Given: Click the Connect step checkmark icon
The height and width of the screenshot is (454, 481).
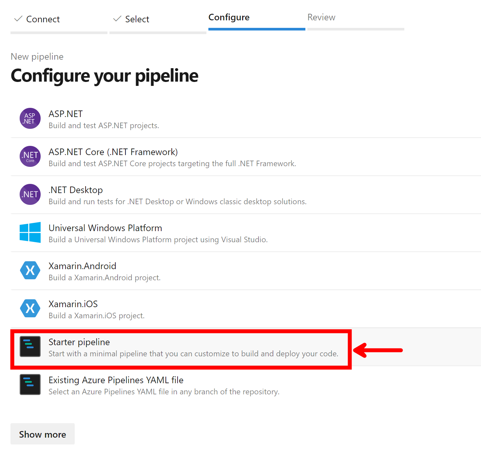Looking at the screenshot, I should (x=18, y=19).
